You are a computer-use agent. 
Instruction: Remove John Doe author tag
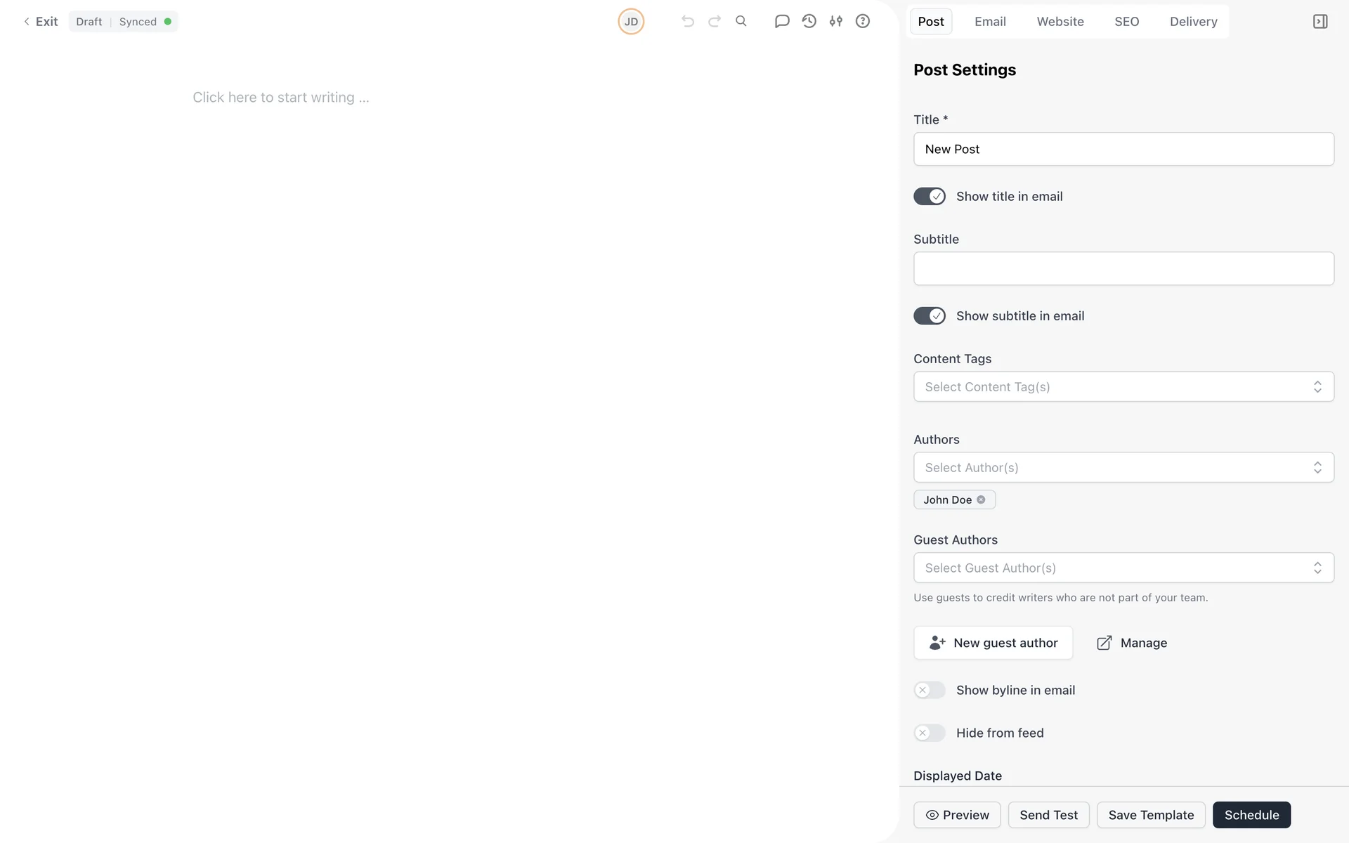click(x=981, y=499)
